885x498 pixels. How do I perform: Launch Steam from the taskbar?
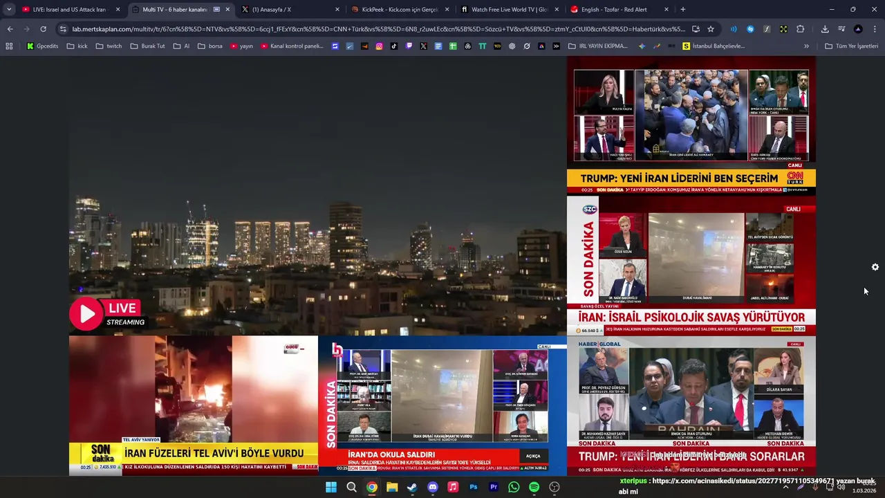[x=412, y=487]
